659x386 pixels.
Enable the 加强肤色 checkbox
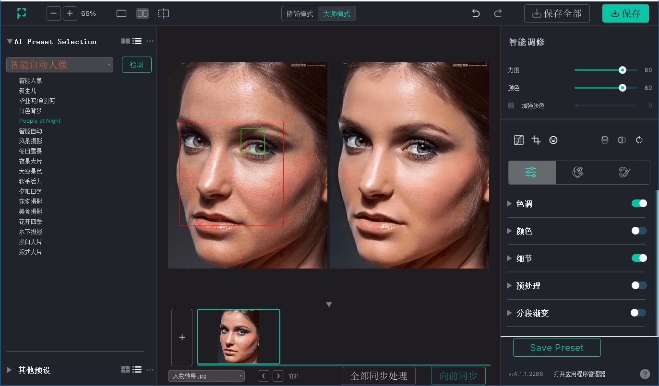[511, 105]
